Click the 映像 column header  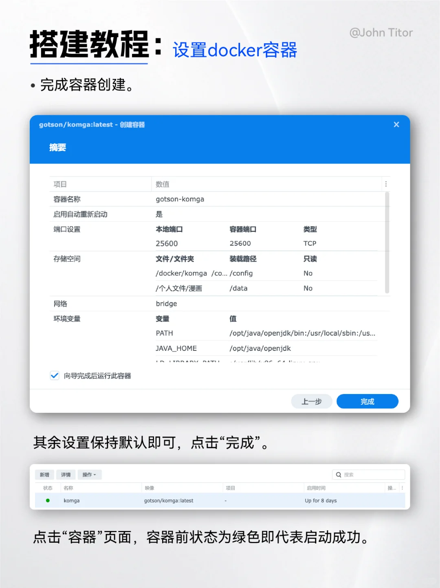(x=150, y=488)
